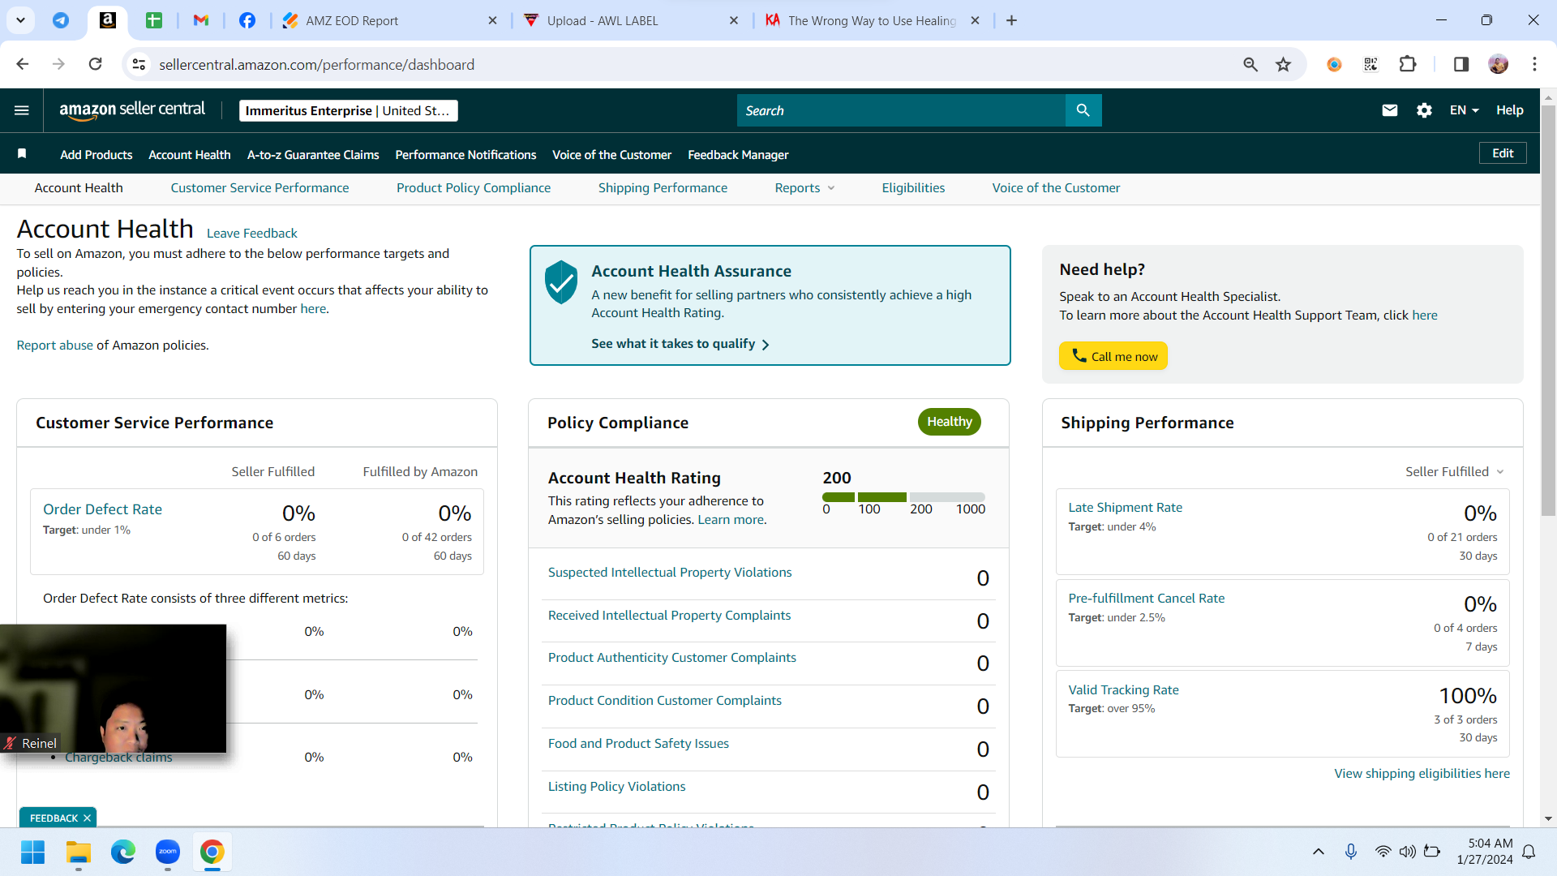The height and width of the screenshot is (876, 1557).
Task: Click the Account Health Rating bar
Action: point(903,497)
